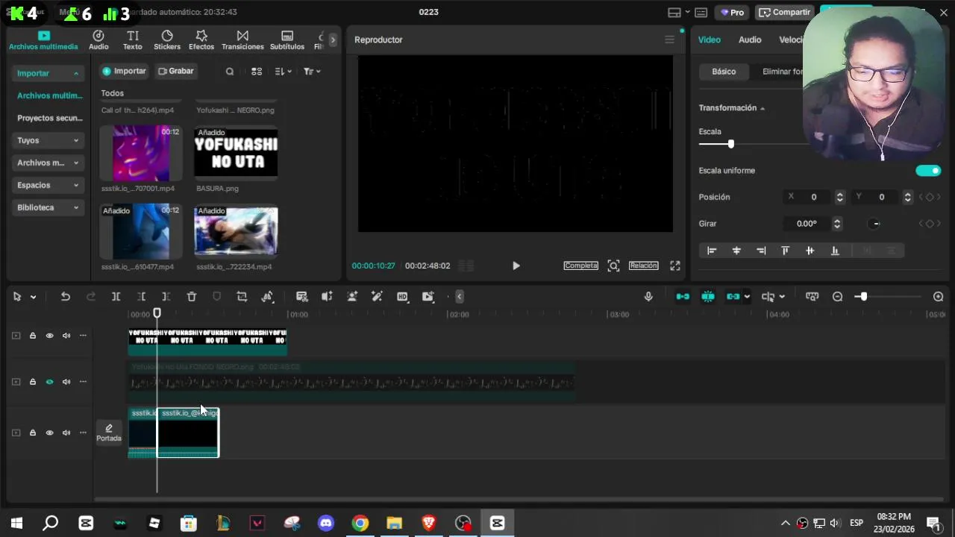
Task: Mute the Portada video track
Action: 66,433
